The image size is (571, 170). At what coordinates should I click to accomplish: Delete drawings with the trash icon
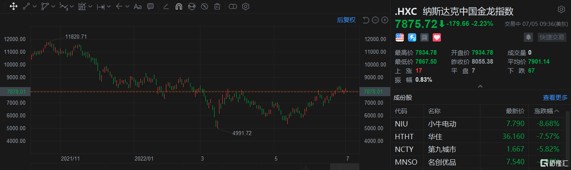pyautogui.click(x=217, y=6)
